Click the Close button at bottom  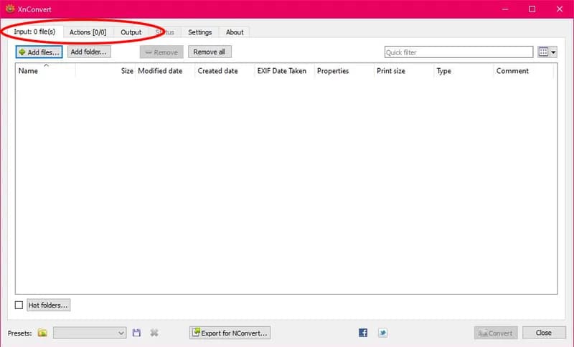(x=544, y=333)
